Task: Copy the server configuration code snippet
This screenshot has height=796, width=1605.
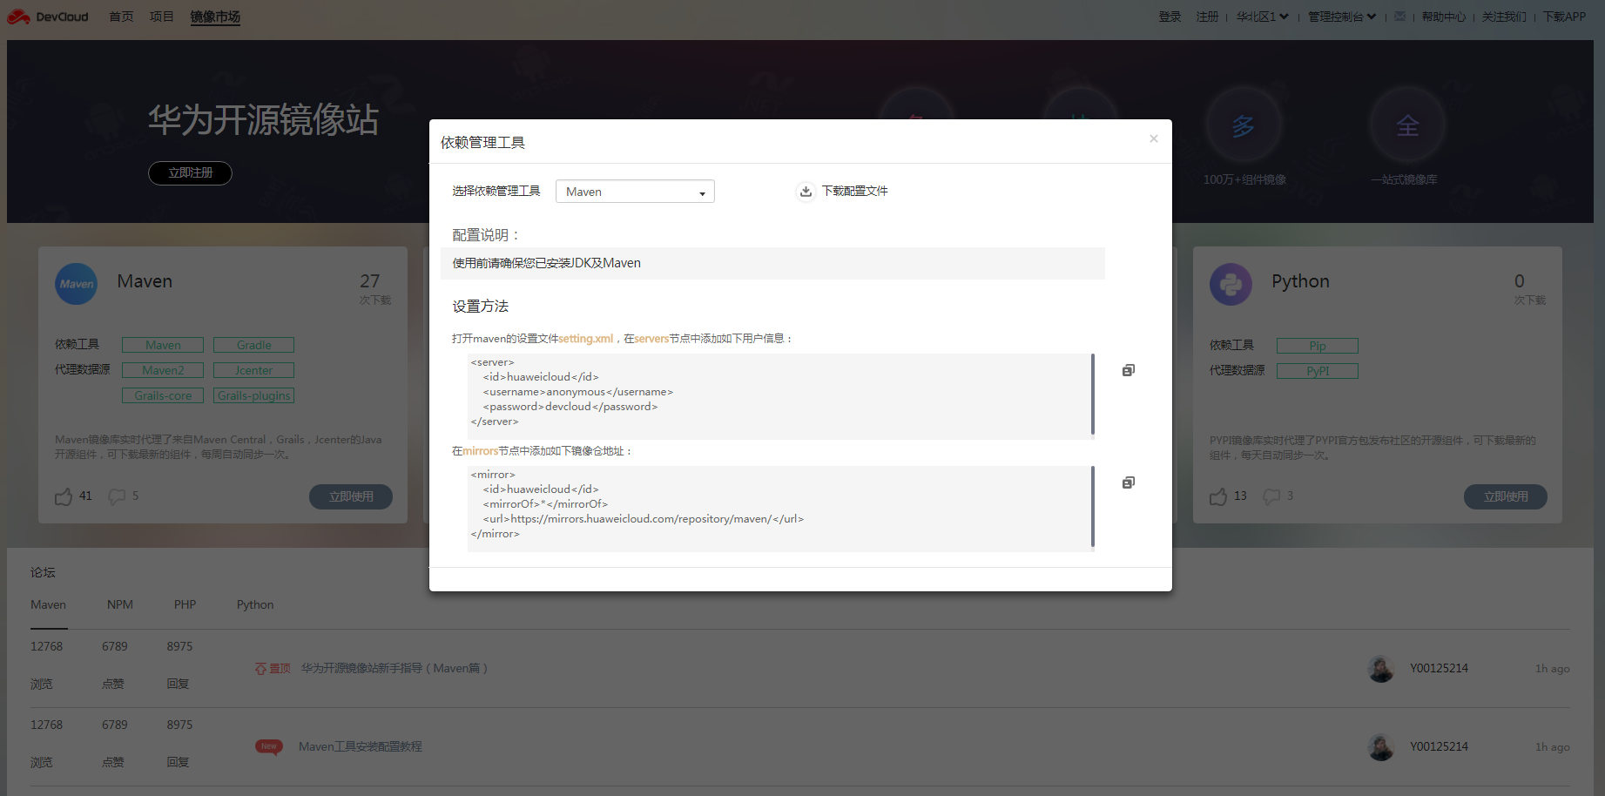Action: (x=1128, y=369)
